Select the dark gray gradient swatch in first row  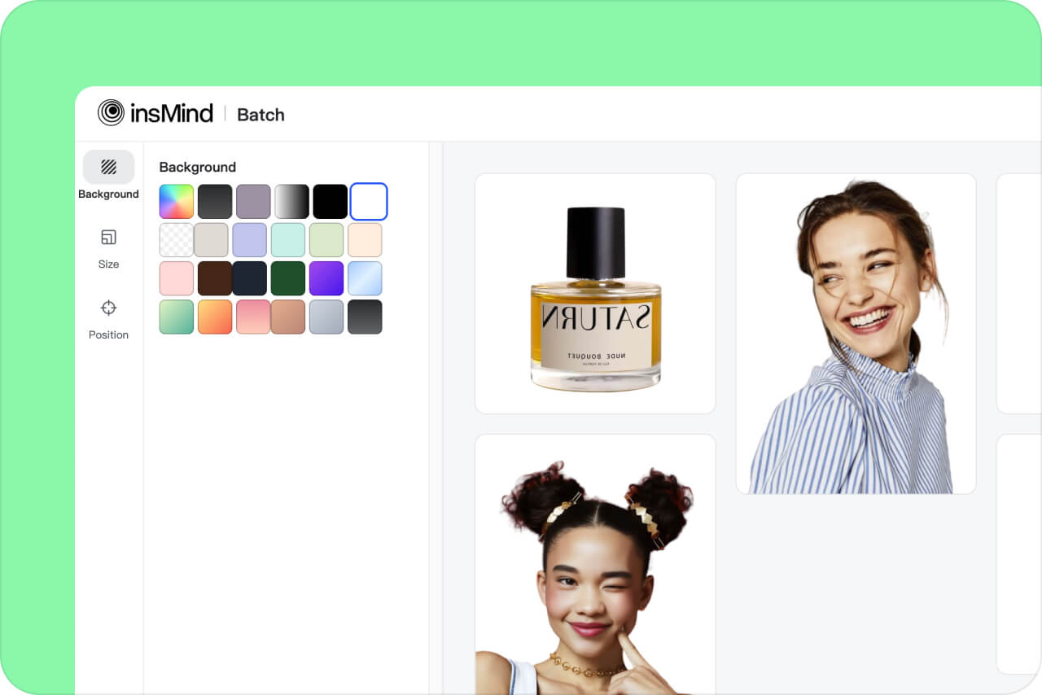pos(215,202)
